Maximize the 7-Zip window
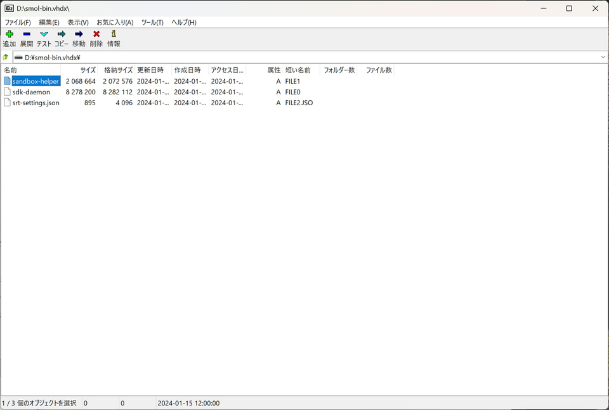609x410 pixels. [569, 8]
